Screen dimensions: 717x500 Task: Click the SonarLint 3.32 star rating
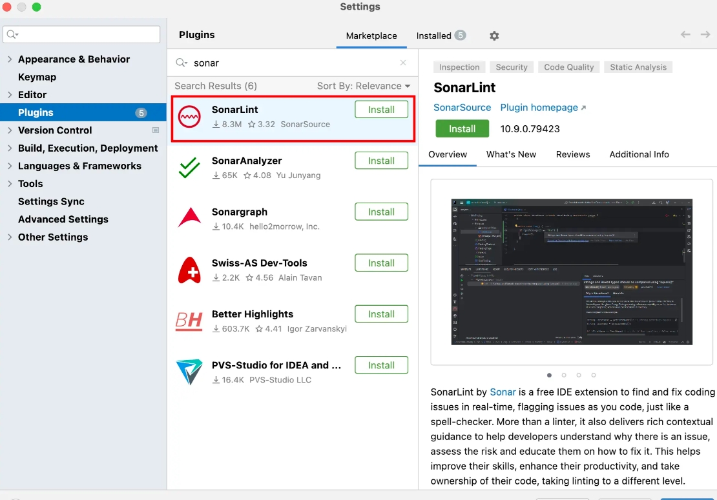point(261,125)
